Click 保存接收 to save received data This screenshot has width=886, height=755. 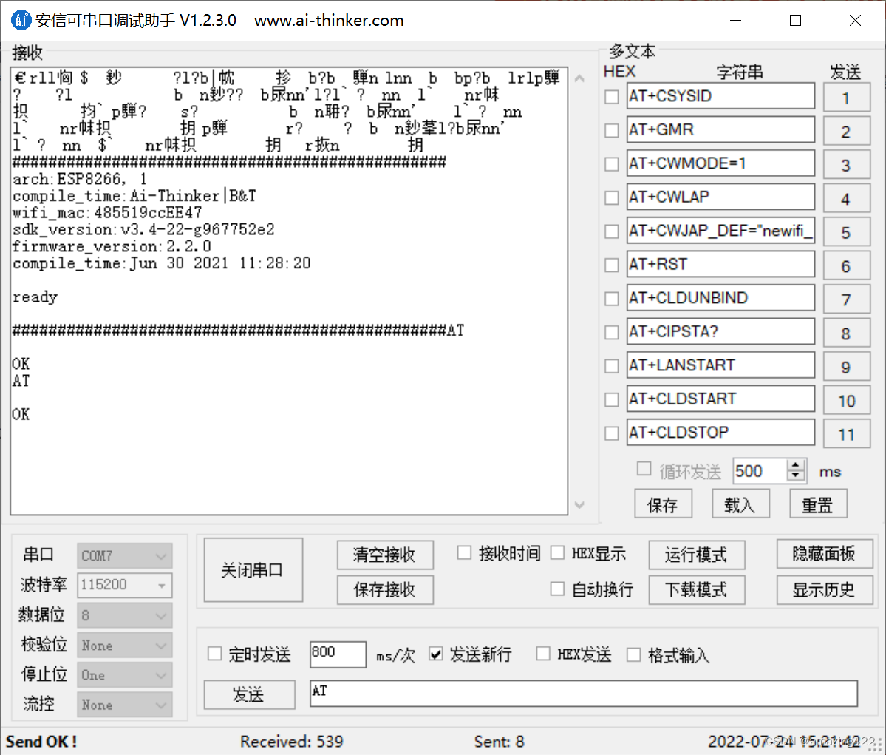pyautogui.click(x=385, y=590)
